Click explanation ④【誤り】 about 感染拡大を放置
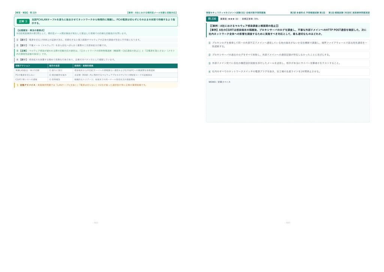The image size is (384, 272). pyautogui.click(x=96, y=60)
